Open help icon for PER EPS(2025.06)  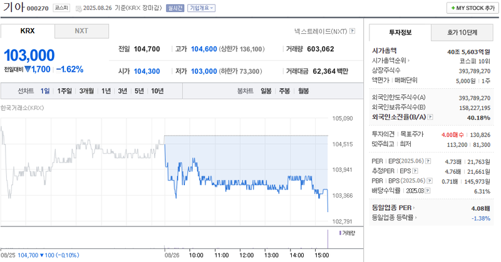point(428,161)
